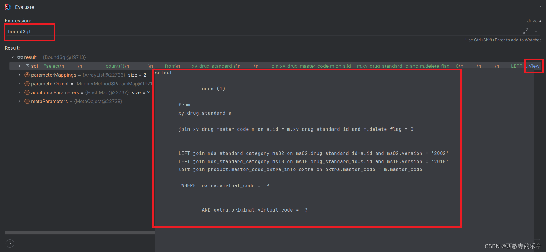Click the 'Use Ctrl+Shift+Enter to add to Watches' hint
546x252 pixels.
coord(503,40)
